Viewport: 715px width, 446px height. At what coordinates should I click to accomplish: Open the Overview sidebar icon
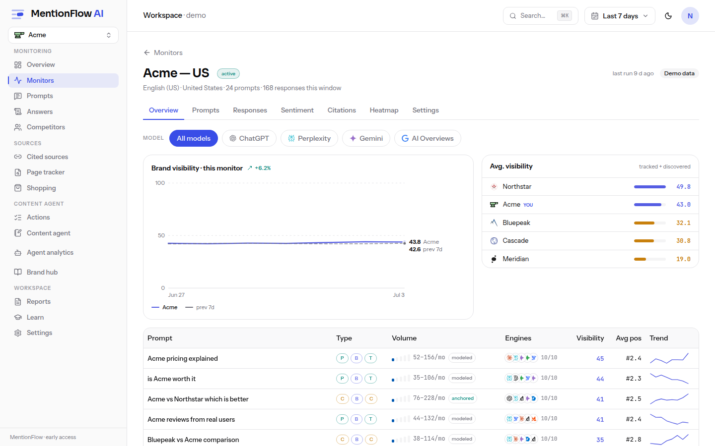click(x=18, y=65)
